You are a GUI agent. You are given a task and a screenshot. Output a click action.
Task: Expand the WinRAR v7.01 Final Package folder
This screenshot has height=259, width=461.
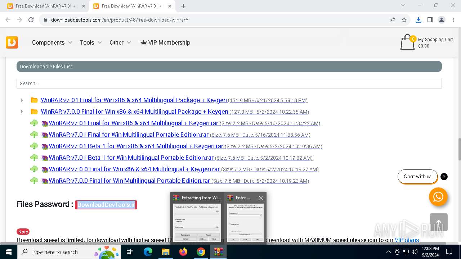pyautogui.click(x=22, y=100)
